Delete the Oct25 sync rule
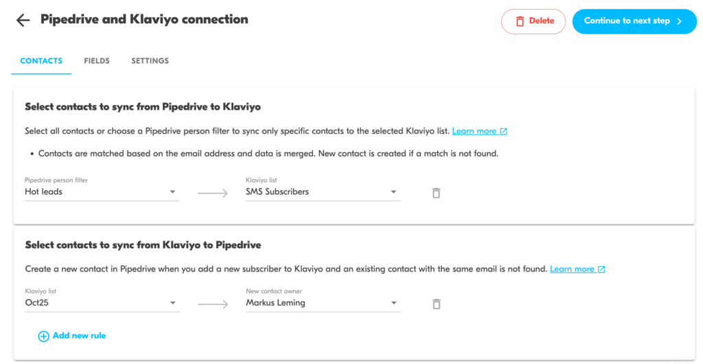703x364 pixels. (436, 304)
